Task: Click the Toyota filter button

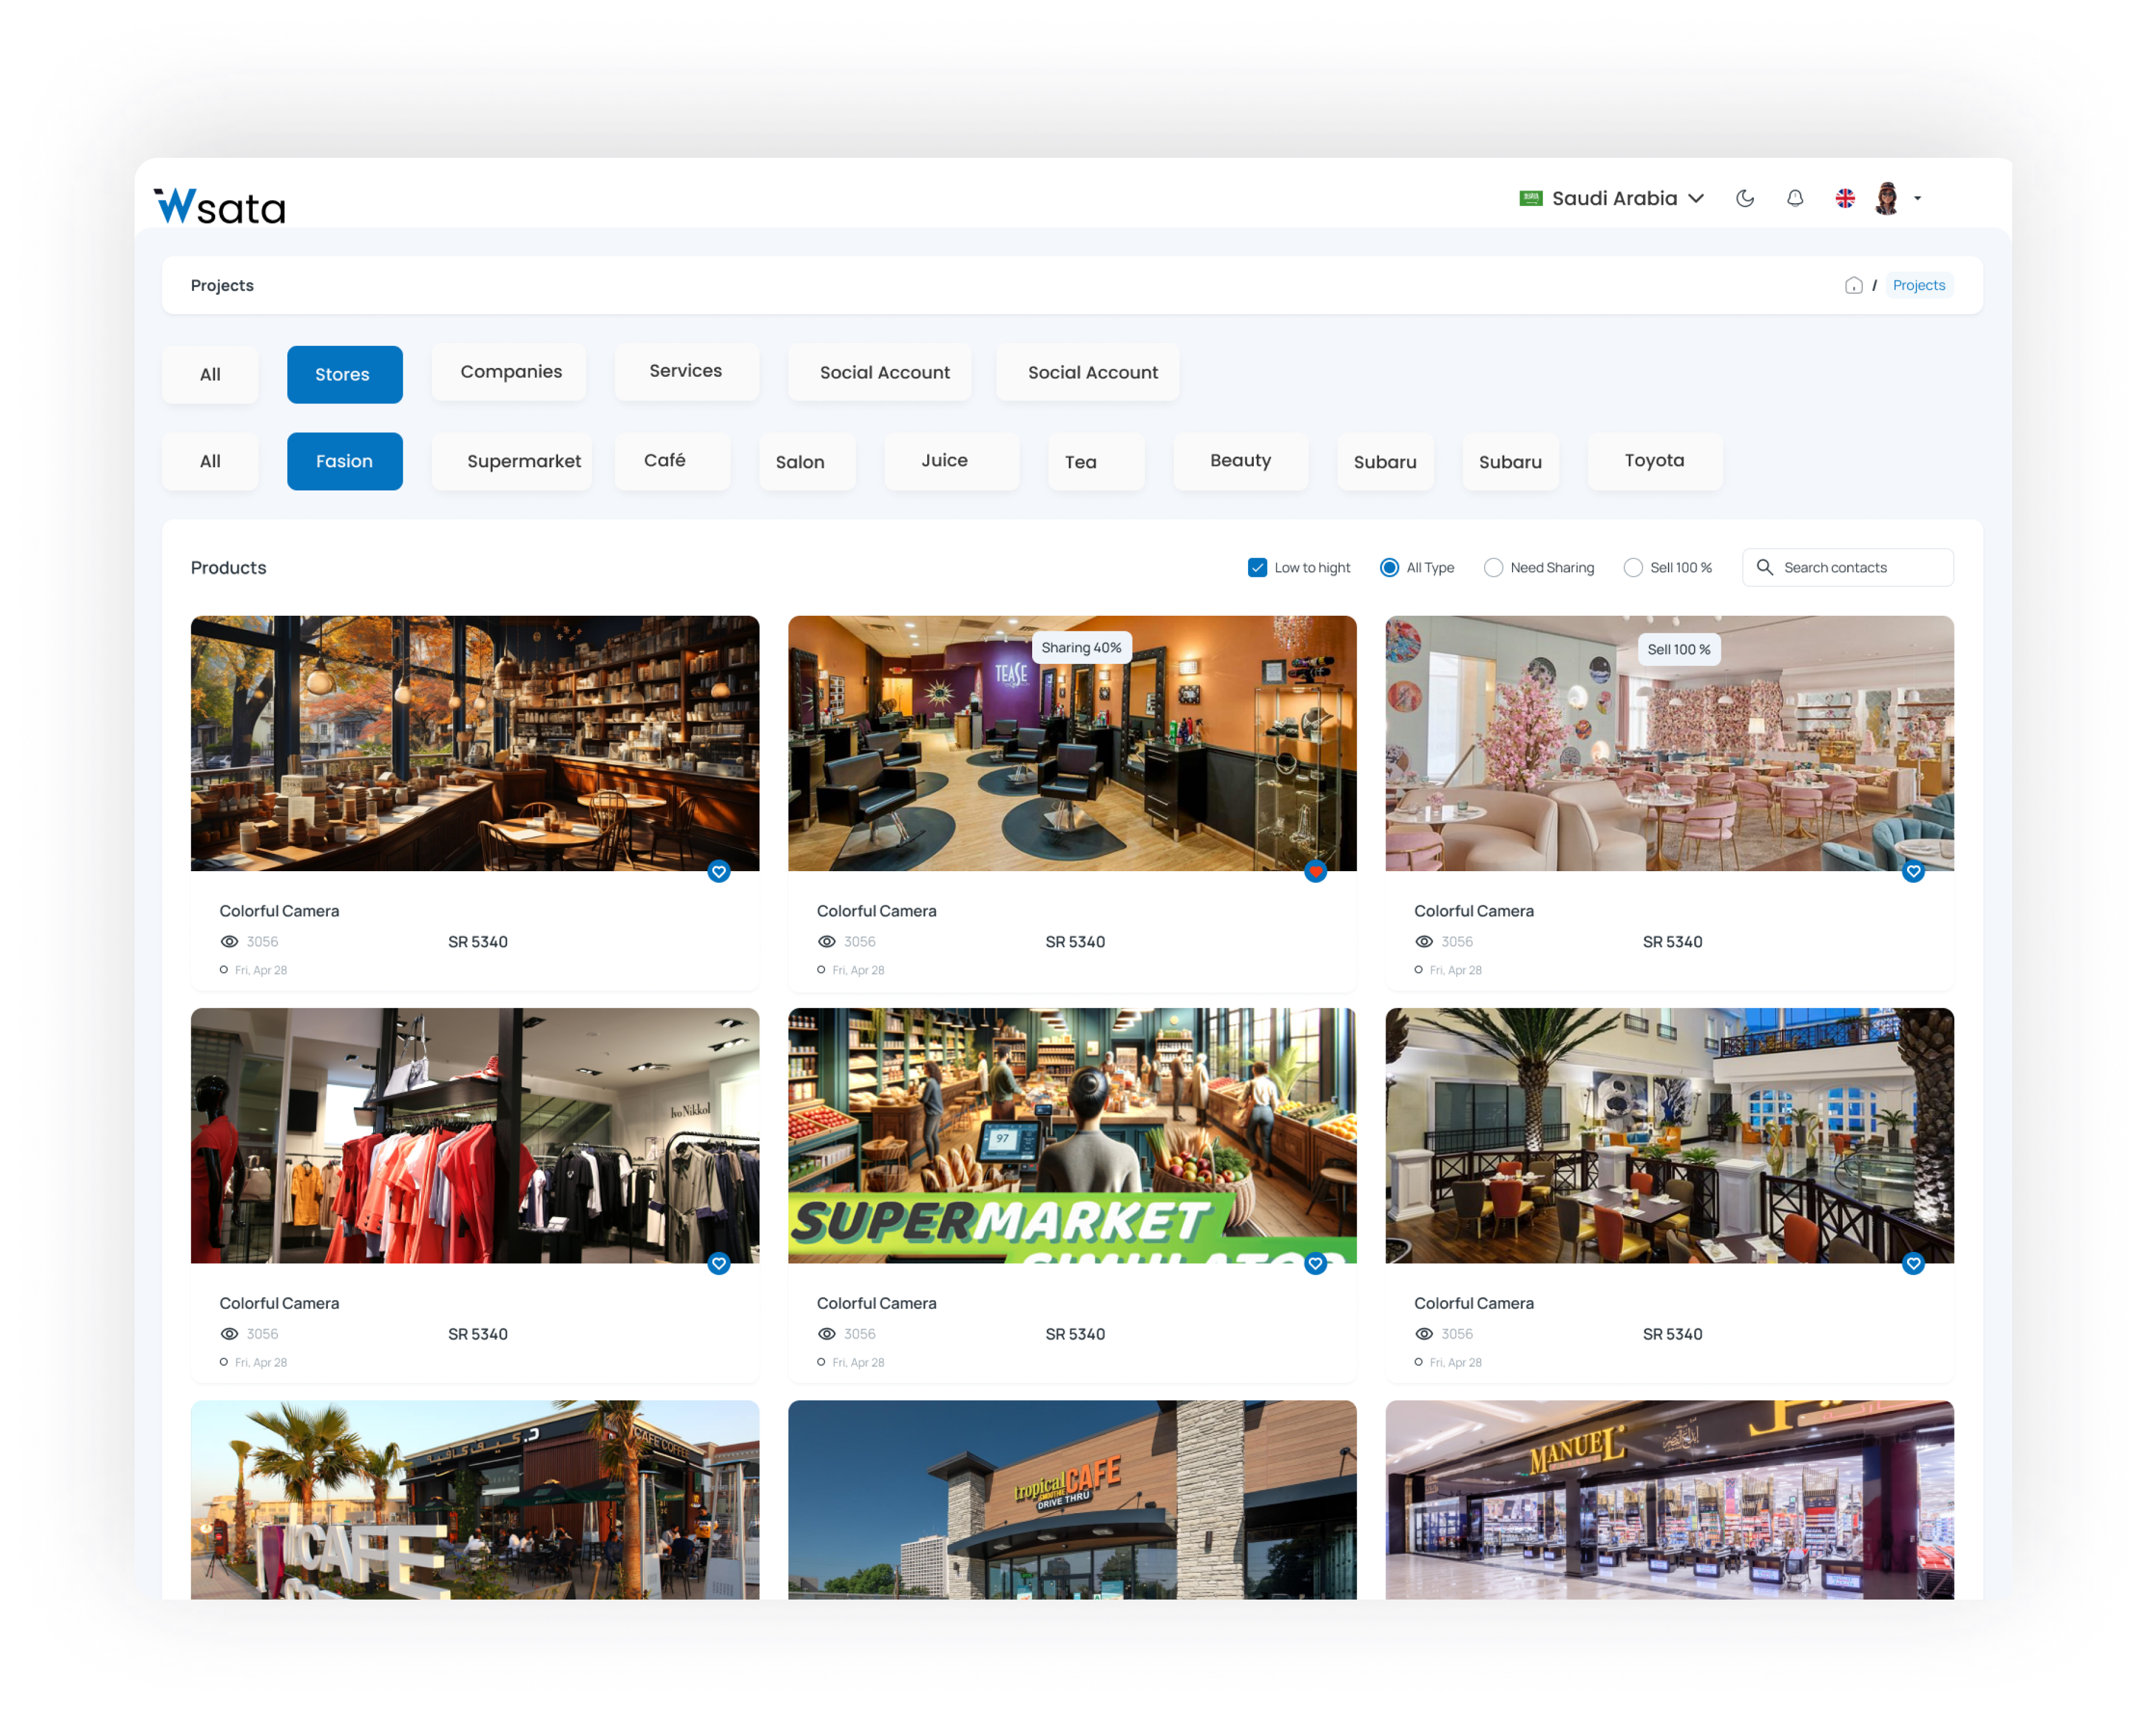Action: (x=1654, y=460)
